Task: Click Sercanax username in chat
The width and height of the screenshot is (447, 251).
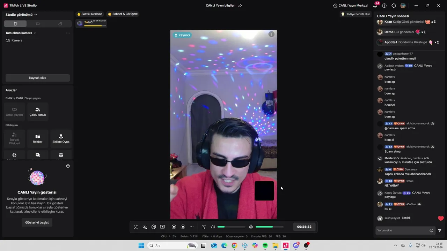Action: (411, 169)
